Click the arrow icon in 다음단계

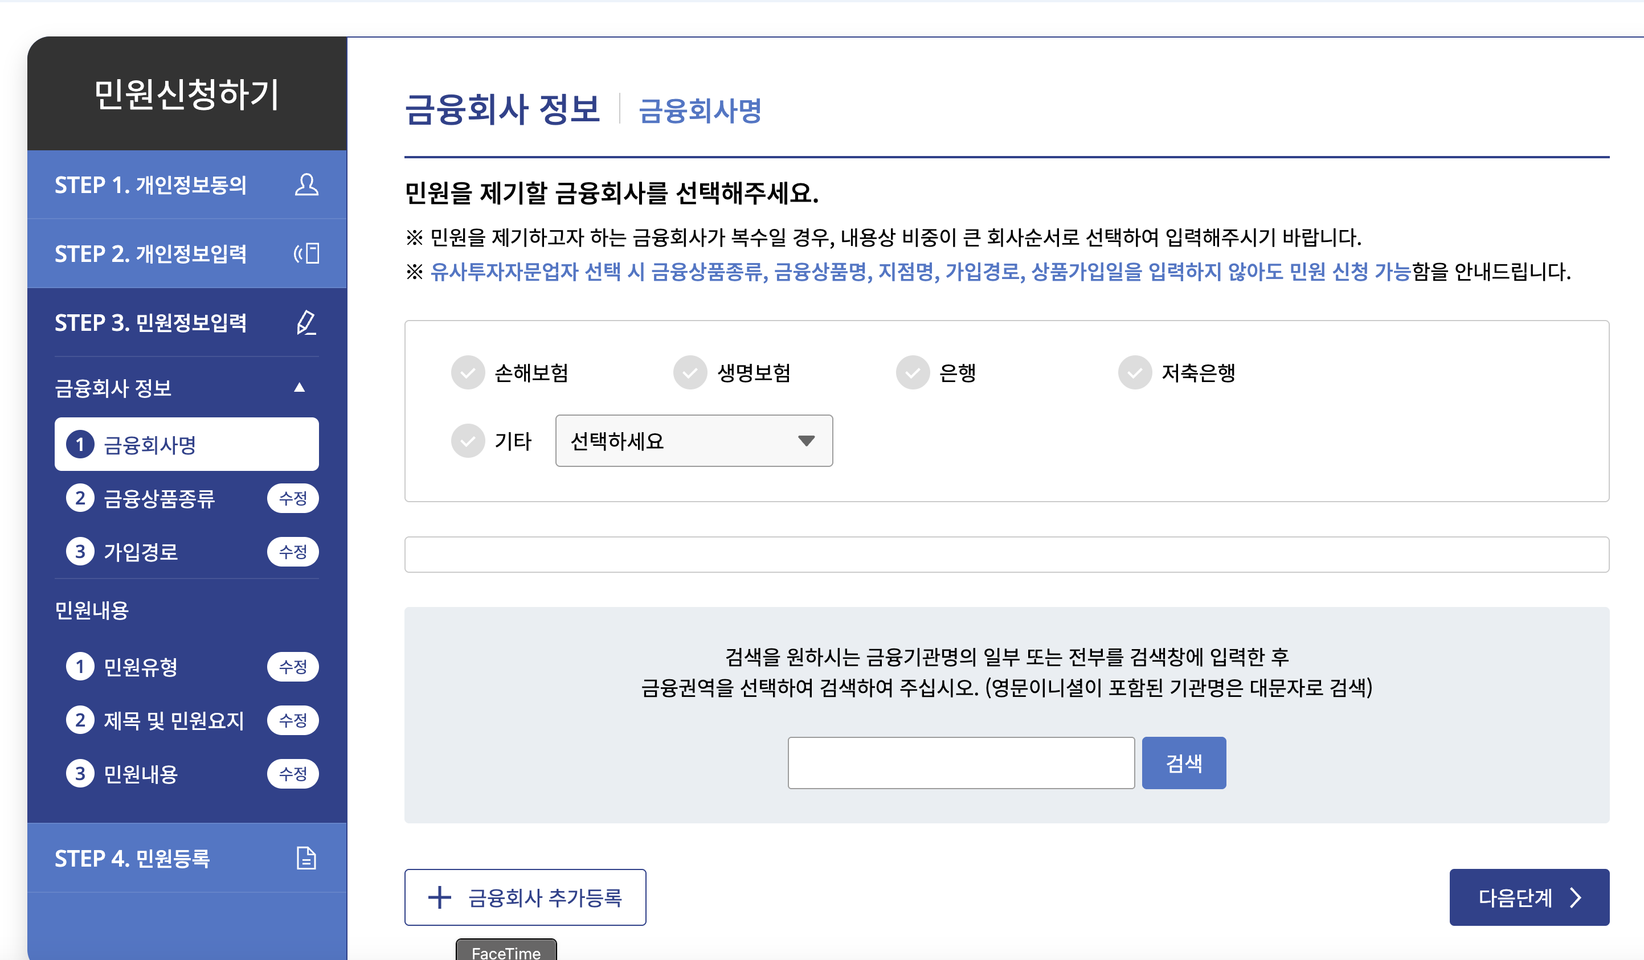click(1576, 897)
